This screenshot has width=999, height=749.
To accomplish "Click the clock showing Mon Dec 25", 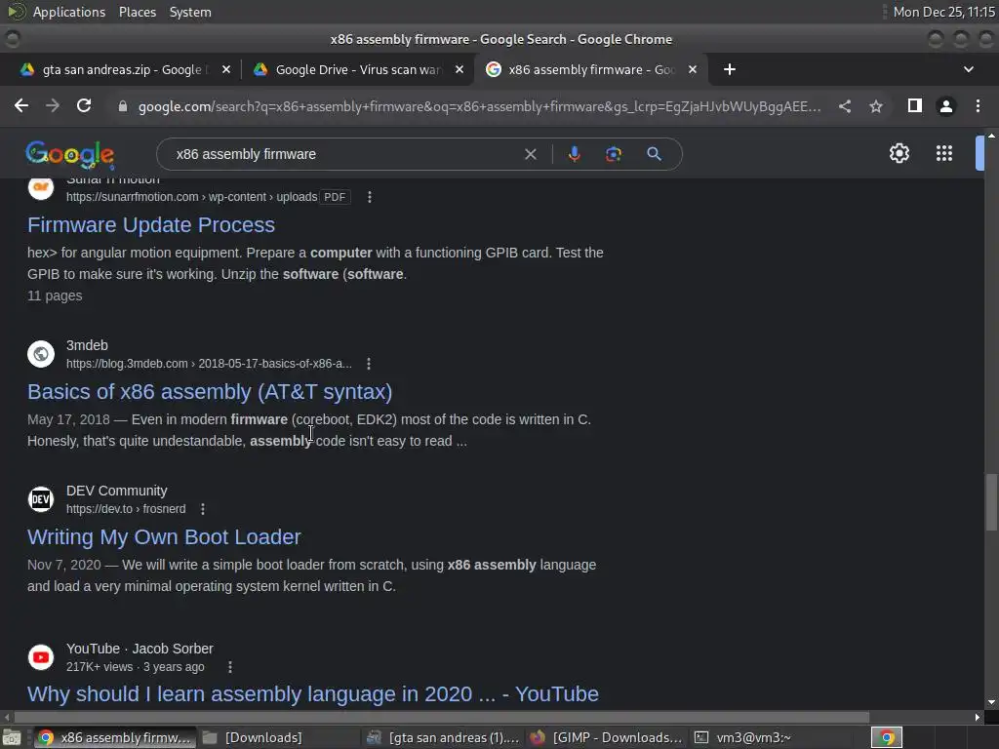I will tap(943, 12).
